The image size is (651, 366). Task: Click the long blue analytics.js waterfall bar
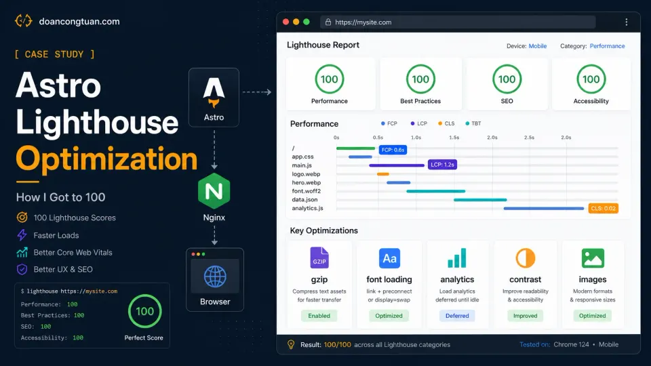[x=544, y=208]
